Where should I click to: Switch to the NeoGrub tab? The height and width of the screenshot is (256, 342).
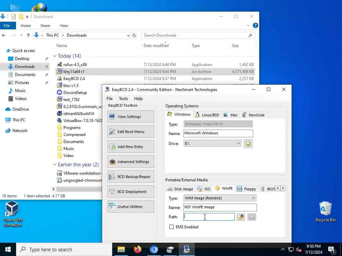(x=253, y=115)
